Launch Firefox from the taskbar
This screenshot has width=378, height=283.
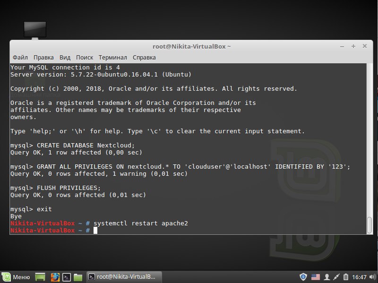55,277
